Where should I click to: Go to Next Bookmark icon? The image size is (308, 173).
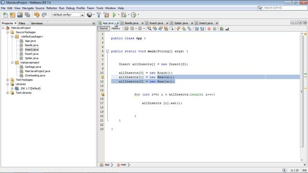pyautogui.click(x=184, y=29)
